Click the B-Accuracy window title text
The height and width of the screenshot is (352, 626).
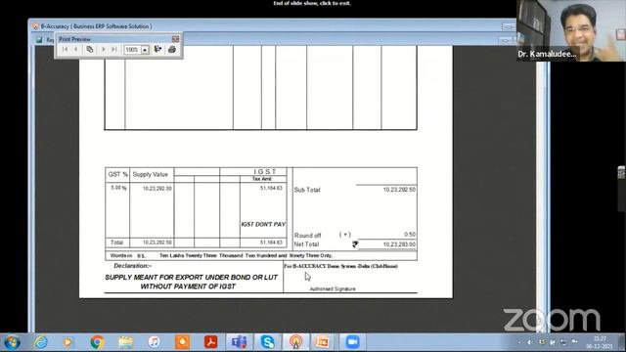(96, 26)
